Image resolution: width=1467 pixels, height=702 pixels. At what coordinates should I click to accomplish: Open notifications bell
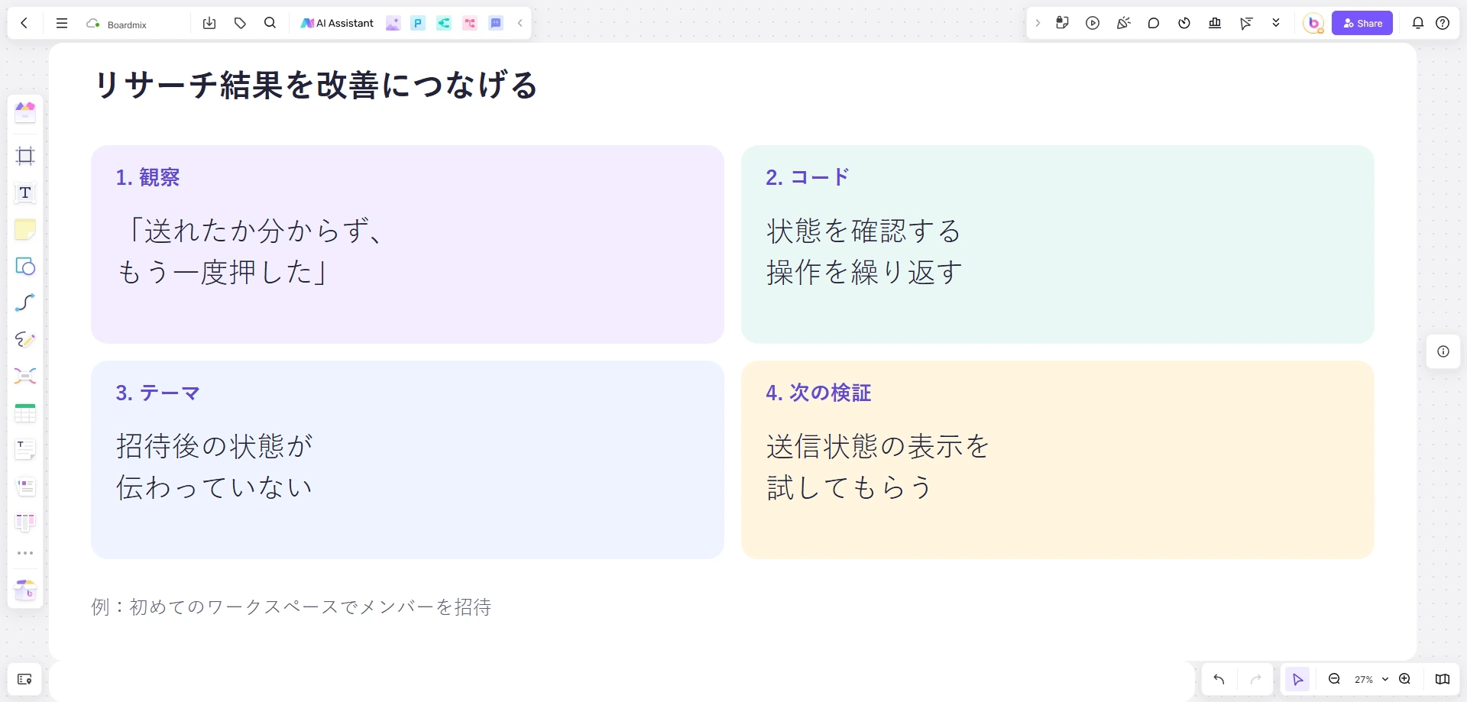point(1418,23)
